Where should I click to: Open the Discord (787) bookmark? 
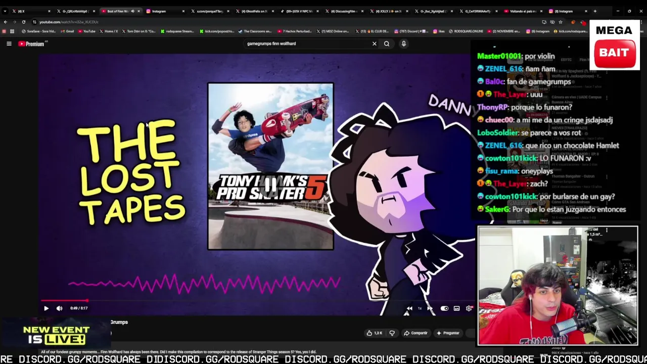(411, 31)
